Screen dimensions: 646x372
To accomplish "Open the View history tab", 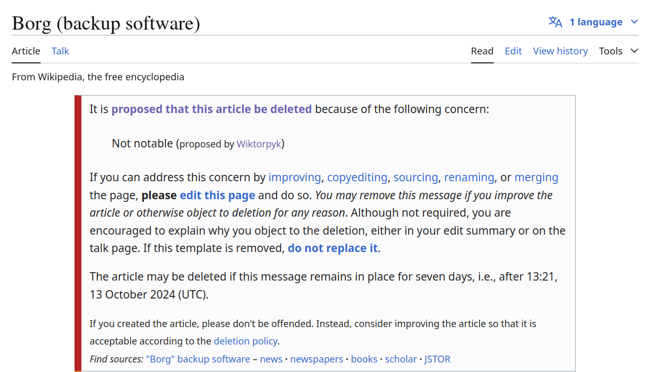I will pyautogui.click(x=560, y=51).
